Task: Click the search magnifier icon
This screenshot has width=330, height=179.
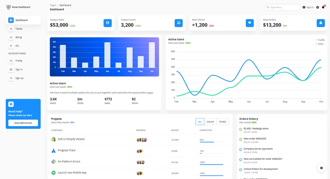Action: [268, 7]
